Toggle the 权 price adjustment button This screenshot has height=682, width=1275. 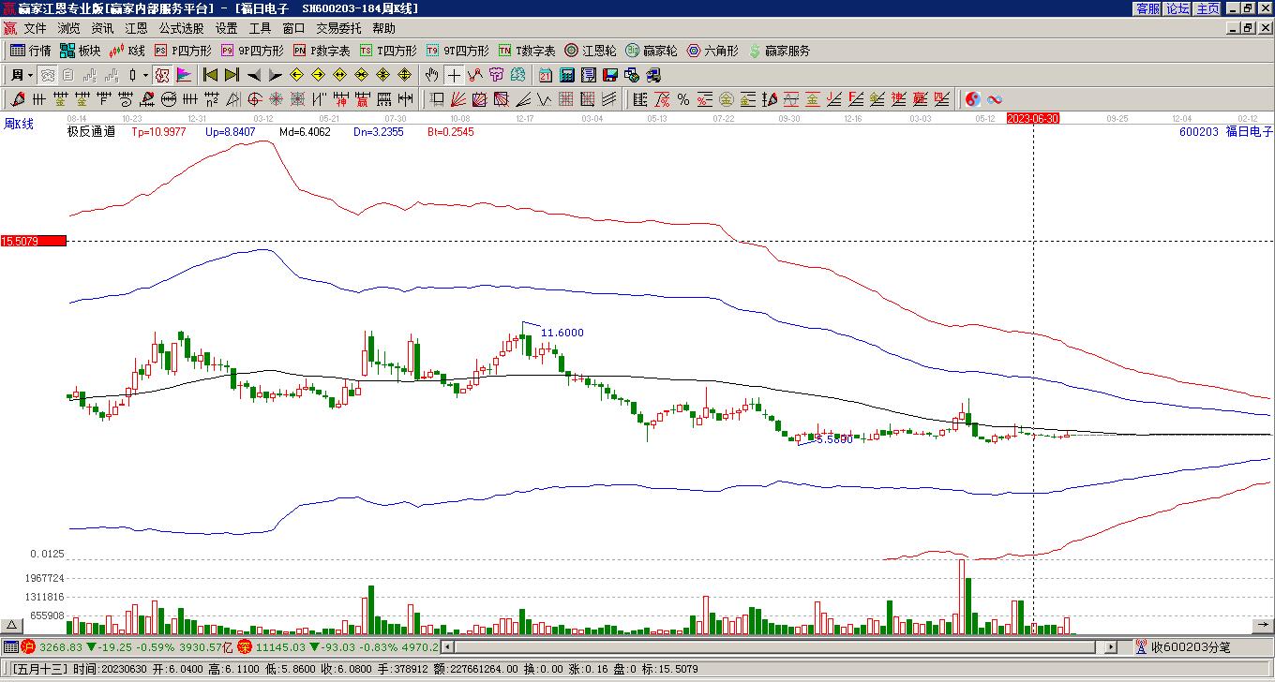coord(162,75)
